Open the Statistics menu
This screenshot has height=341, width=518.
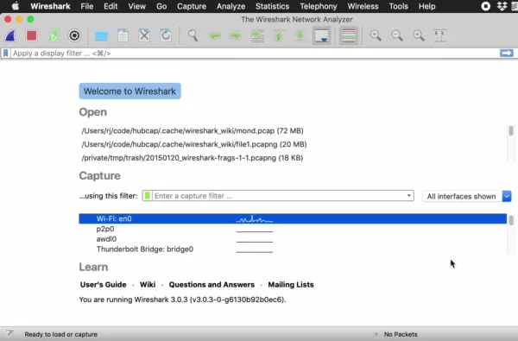coord(272,6)
